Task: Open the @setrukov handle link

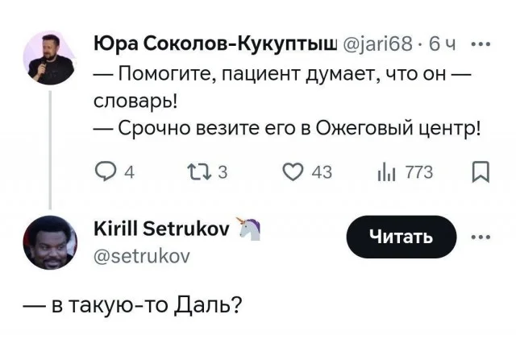Action: tap(143, 256)
